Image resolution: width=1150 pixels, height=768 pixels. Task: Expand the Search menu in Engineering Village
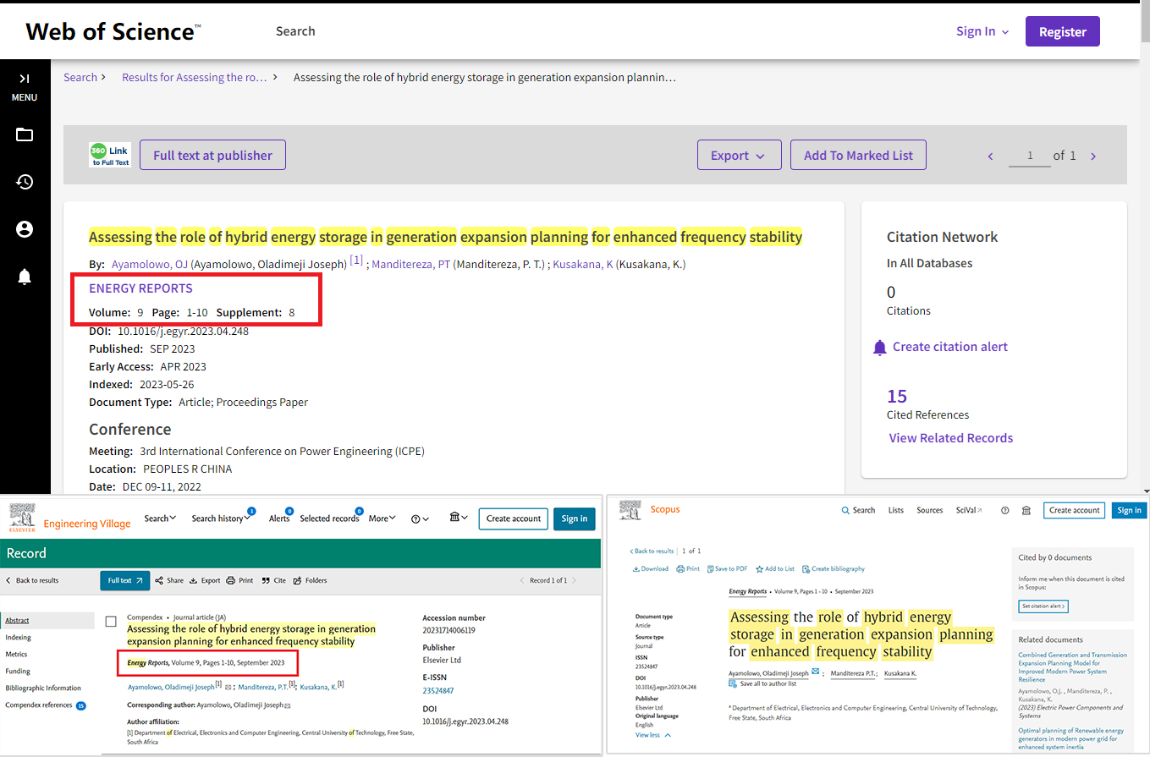coord(160,518)
